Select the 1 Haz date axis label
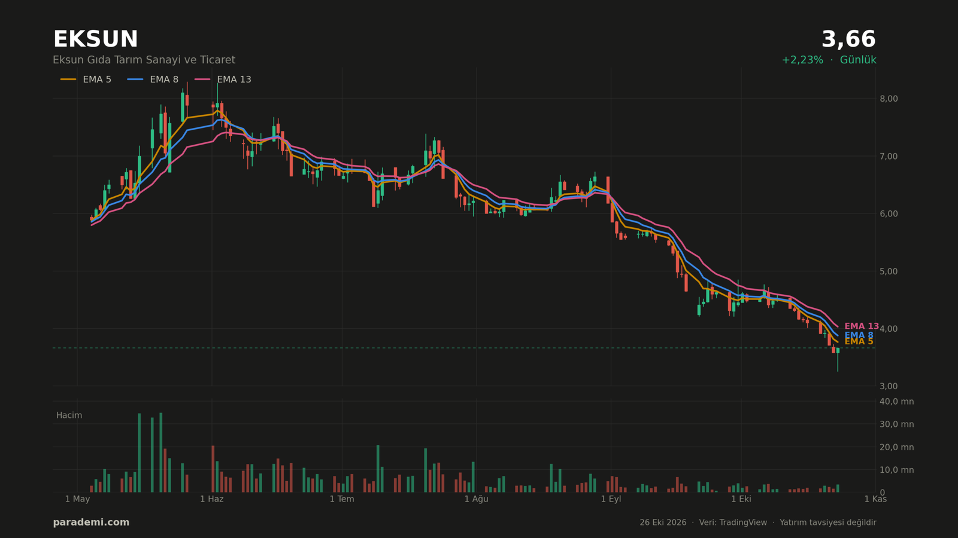 pos(211,499)
